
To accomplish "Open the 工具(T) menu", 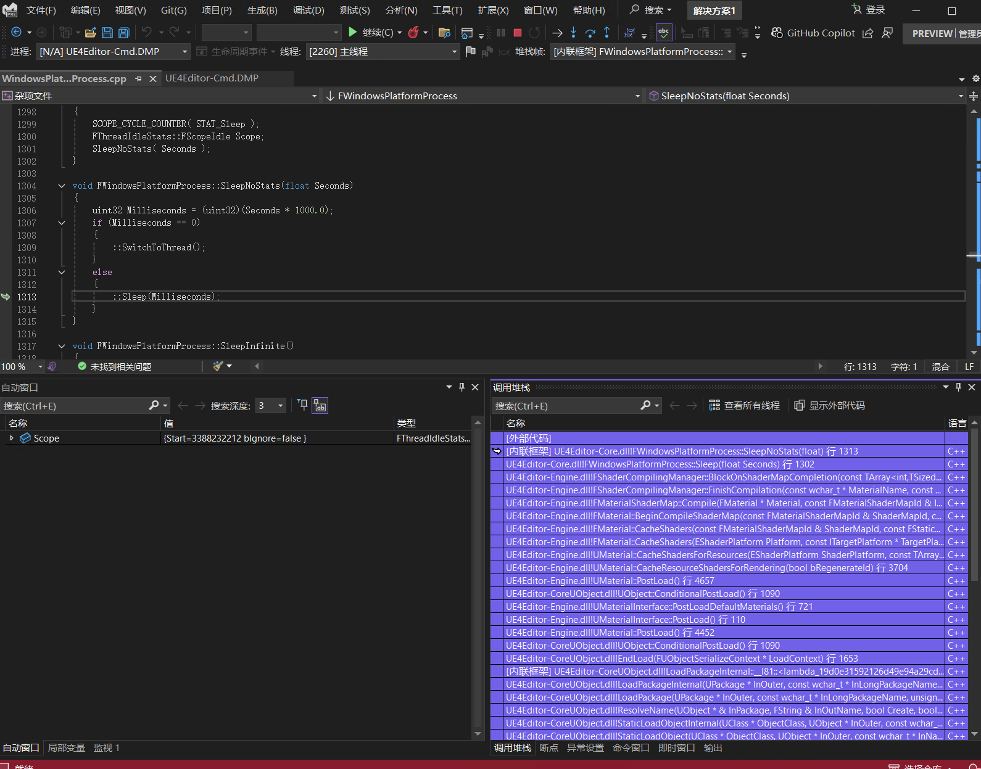I will tap(447, 10).
